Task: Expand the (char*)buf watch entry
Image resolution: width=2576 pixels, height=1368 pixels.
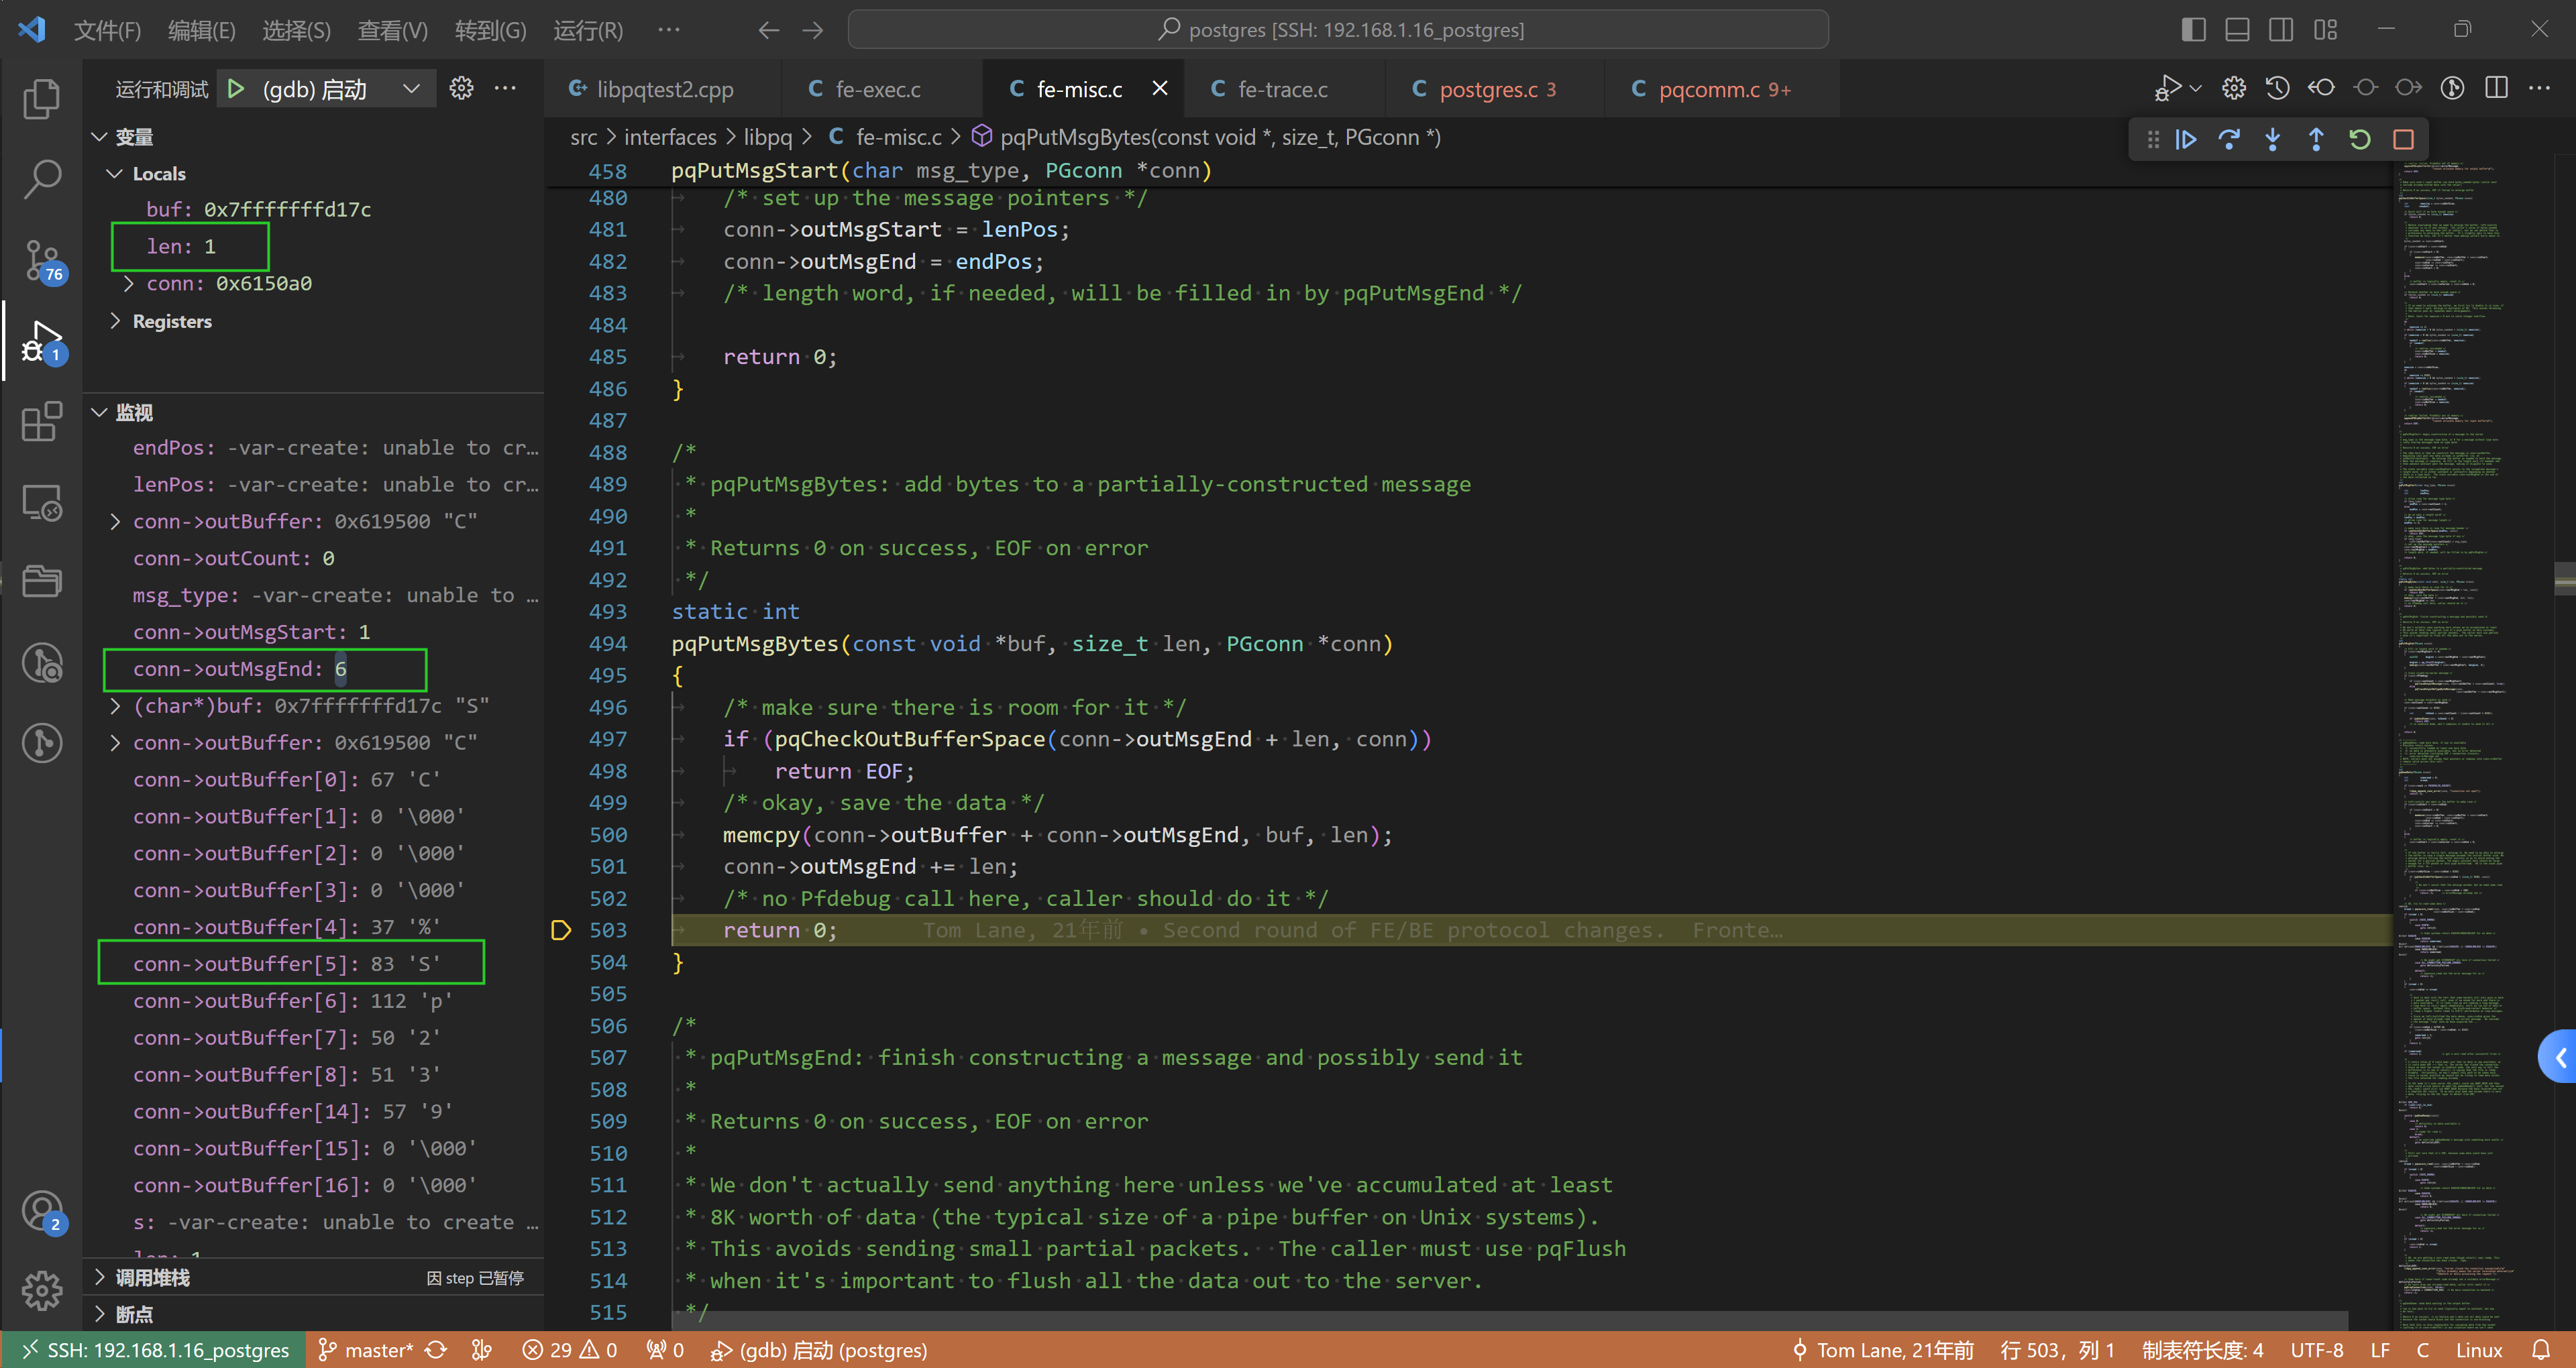Action: coord(116,706)
